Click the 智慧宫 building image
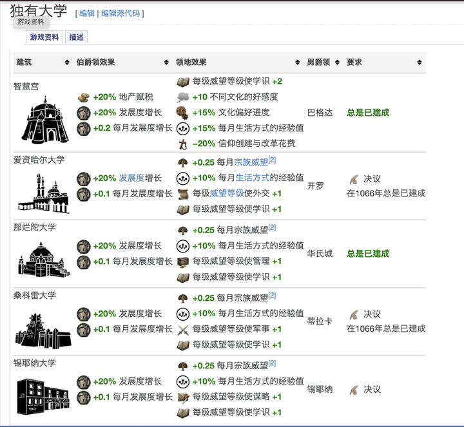This screenshot has height=427, width=464. coord(45,119)
